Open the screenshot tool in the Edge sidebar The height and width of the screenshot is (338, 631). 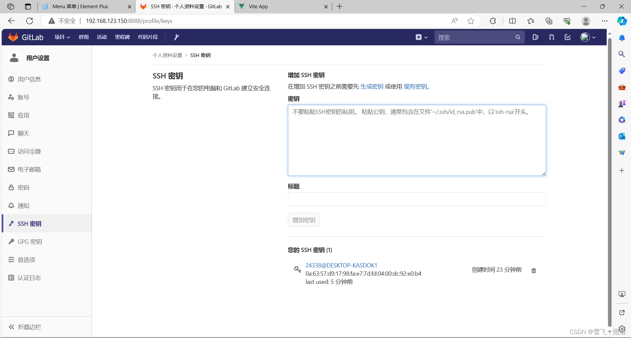[622, 294]
